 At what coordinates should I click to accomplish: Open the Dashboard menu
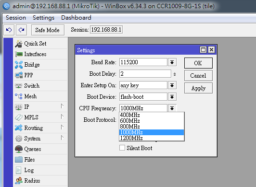point(76,18)
